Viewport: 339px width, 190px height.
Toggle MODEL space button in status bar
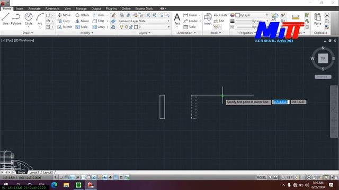coord(261,177)
